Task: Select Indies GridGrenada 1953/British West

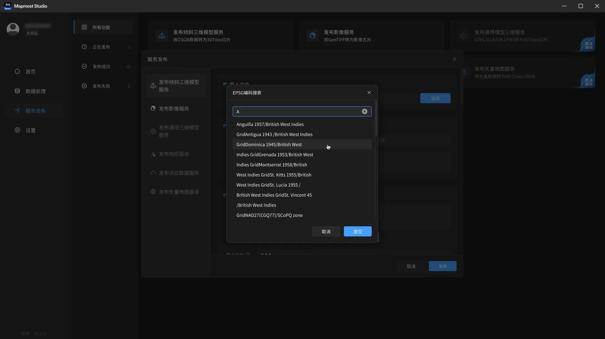Action: (302, 155)
